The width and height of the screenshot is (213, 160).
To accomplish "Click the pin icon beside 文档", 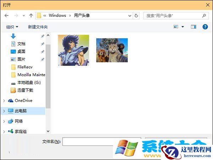I will [x=43, y=44].
